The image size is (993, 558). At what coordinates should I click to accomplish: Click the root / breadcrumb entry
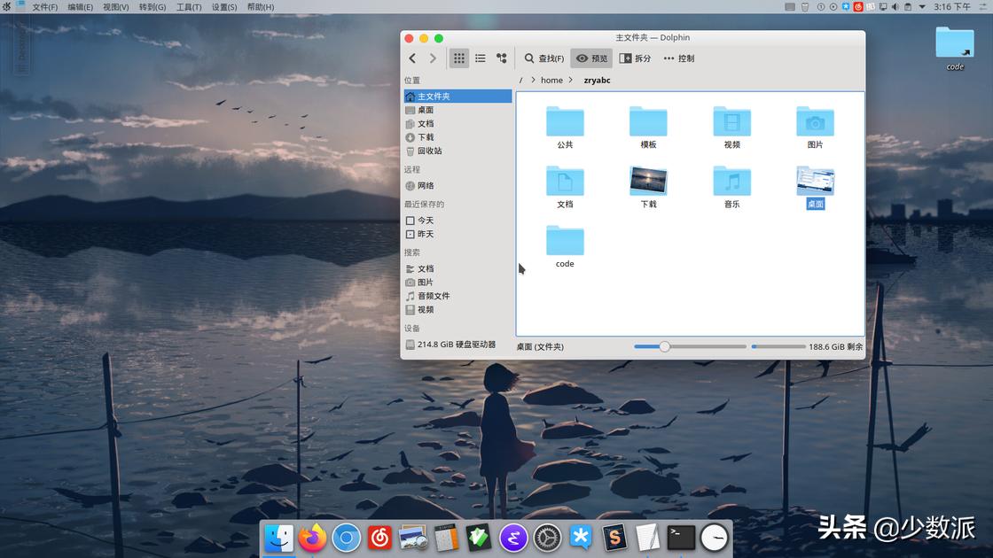pyautogui.click(x=520, y=80)
